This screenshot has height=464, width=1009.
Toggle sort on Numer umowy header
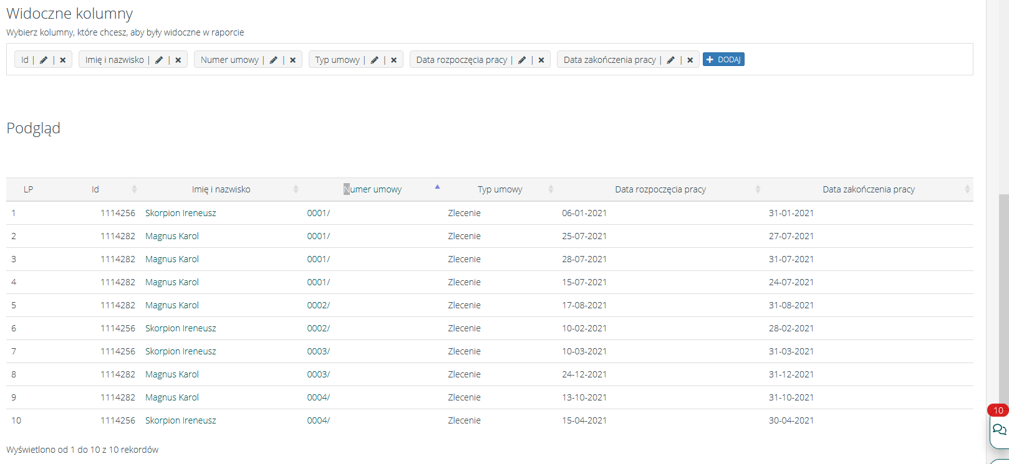pyautogui.click(x=373, y=189)
